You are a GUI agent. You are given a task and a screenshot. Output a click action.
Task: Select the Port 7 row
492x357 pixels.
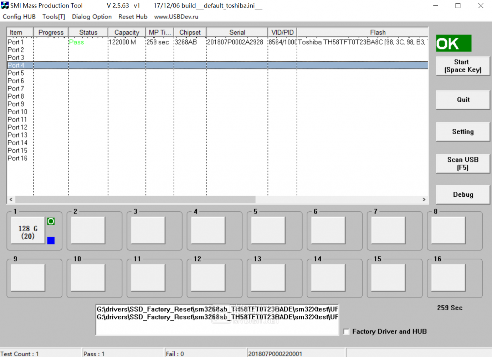pyautogui.click(x=217, y=88)
